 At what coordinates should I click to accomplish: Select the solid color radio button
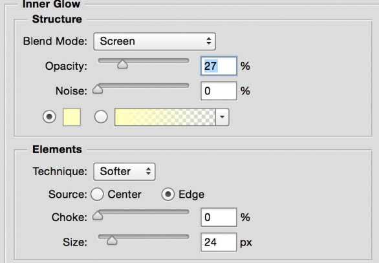(49, 117)
